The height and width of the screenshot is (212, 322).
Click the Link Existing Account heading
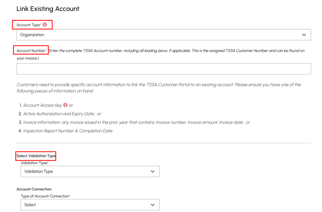(48, 8)
